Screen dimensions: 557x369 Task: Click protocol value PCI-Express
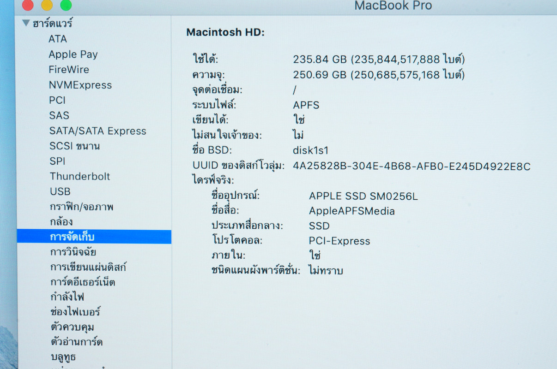coord(339,241)
